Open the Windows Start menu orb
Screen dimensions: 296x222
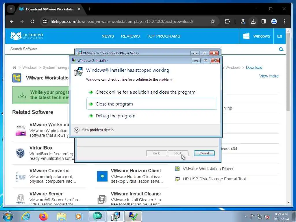(x=8, y=216)
